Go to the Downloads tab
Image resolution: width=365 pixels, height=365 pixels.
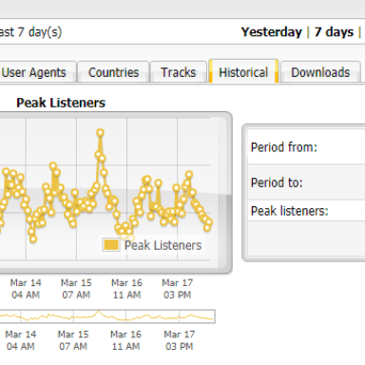(320, 72)
